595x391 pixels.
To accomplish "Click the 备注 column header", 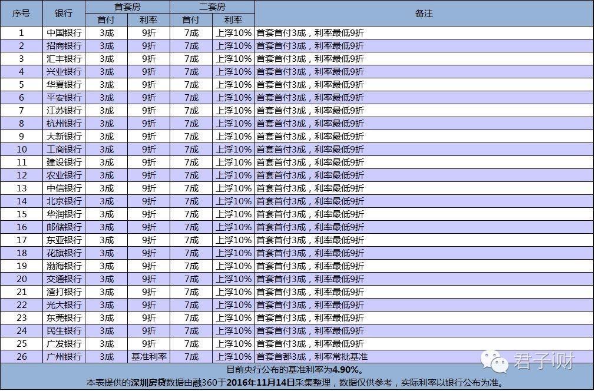I will [x=424, y=14].
